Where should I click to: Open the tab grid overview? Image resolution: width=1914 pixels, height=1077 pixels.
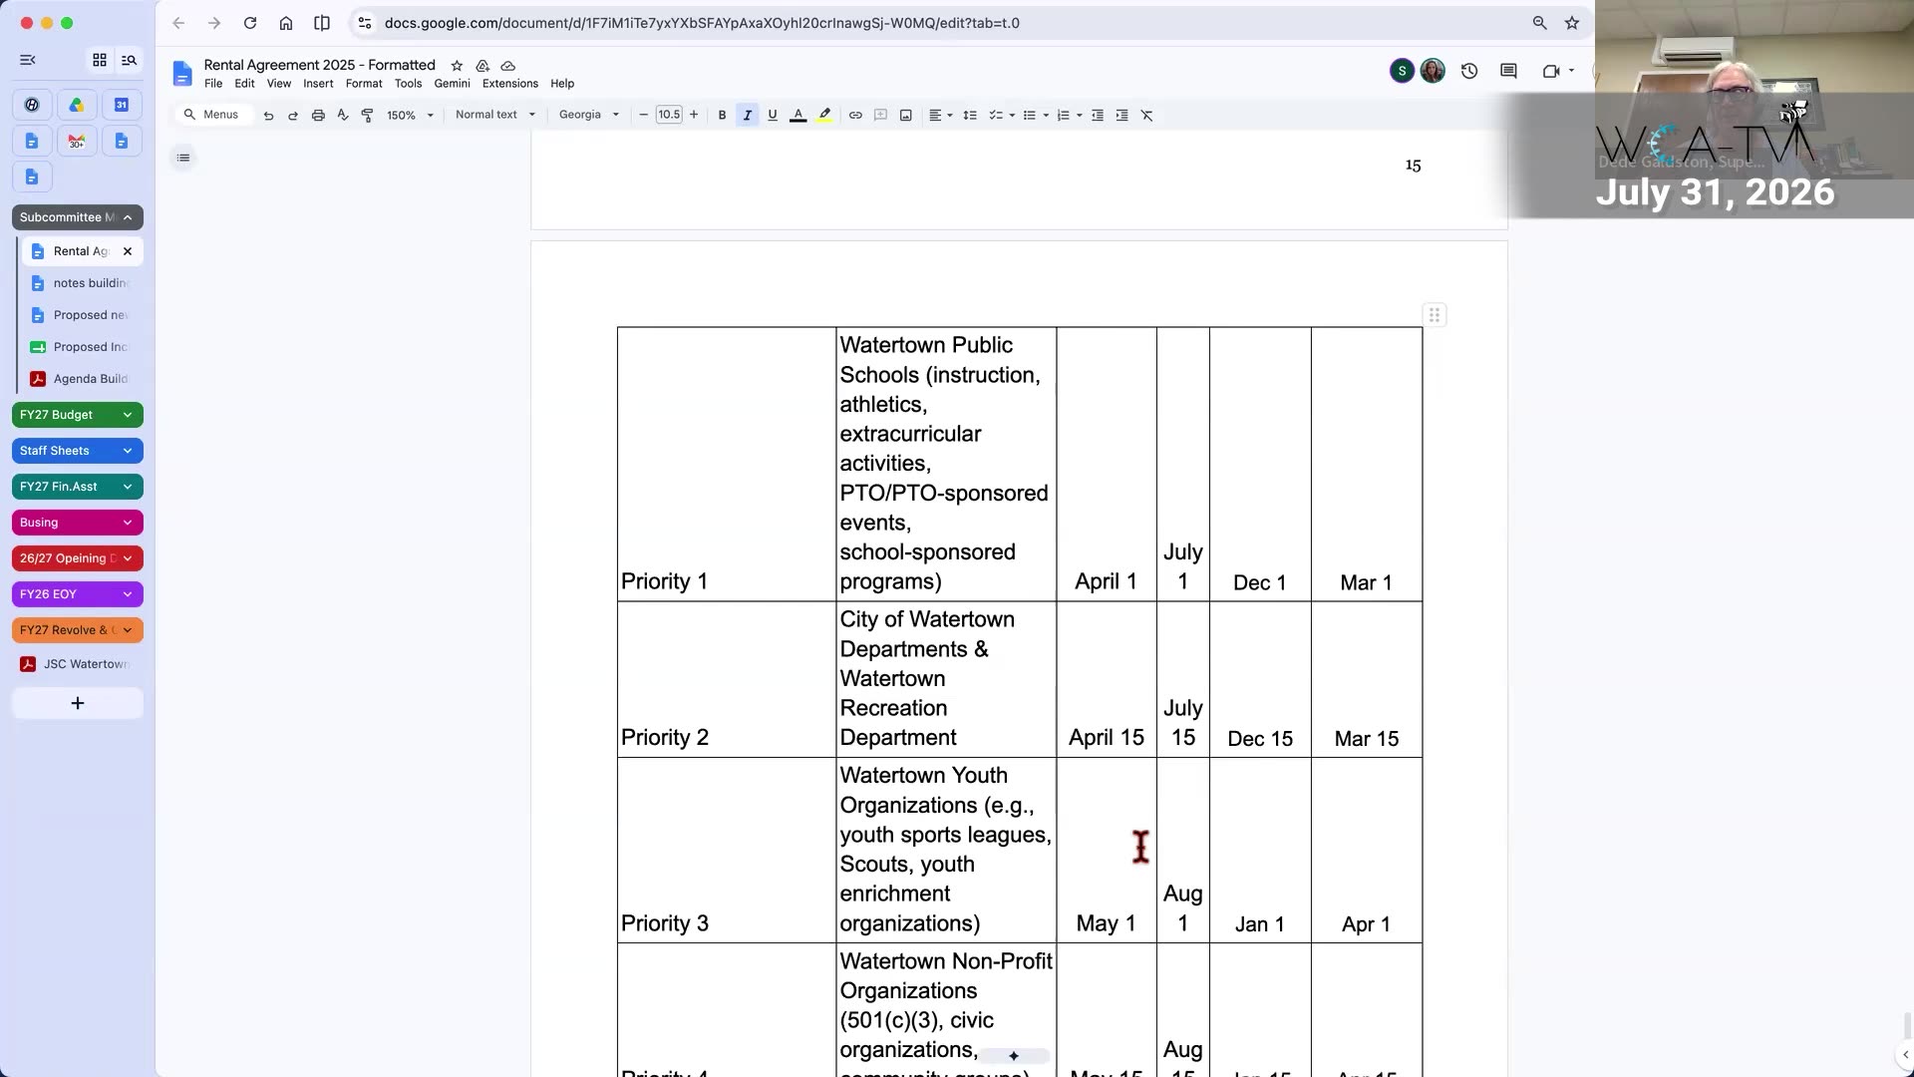[100, 60]
